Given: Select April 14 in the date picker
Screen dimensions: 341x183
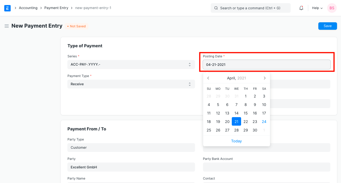Looking at the screenshot, I should click(x=236, y=113).
